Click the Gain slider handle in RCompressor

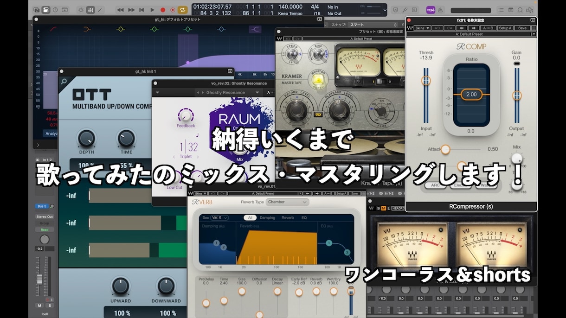pos(516,95)
